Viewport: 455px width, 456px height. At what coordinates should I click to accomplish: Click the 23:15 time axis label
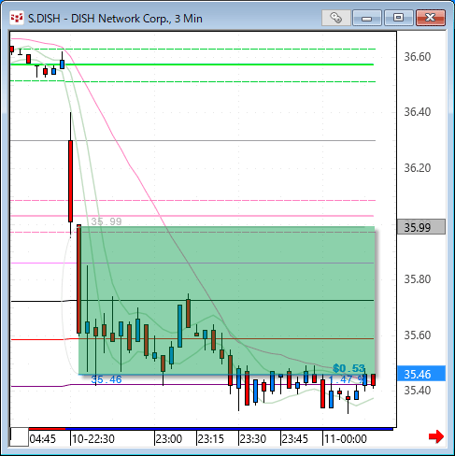[x=211, y=439]
